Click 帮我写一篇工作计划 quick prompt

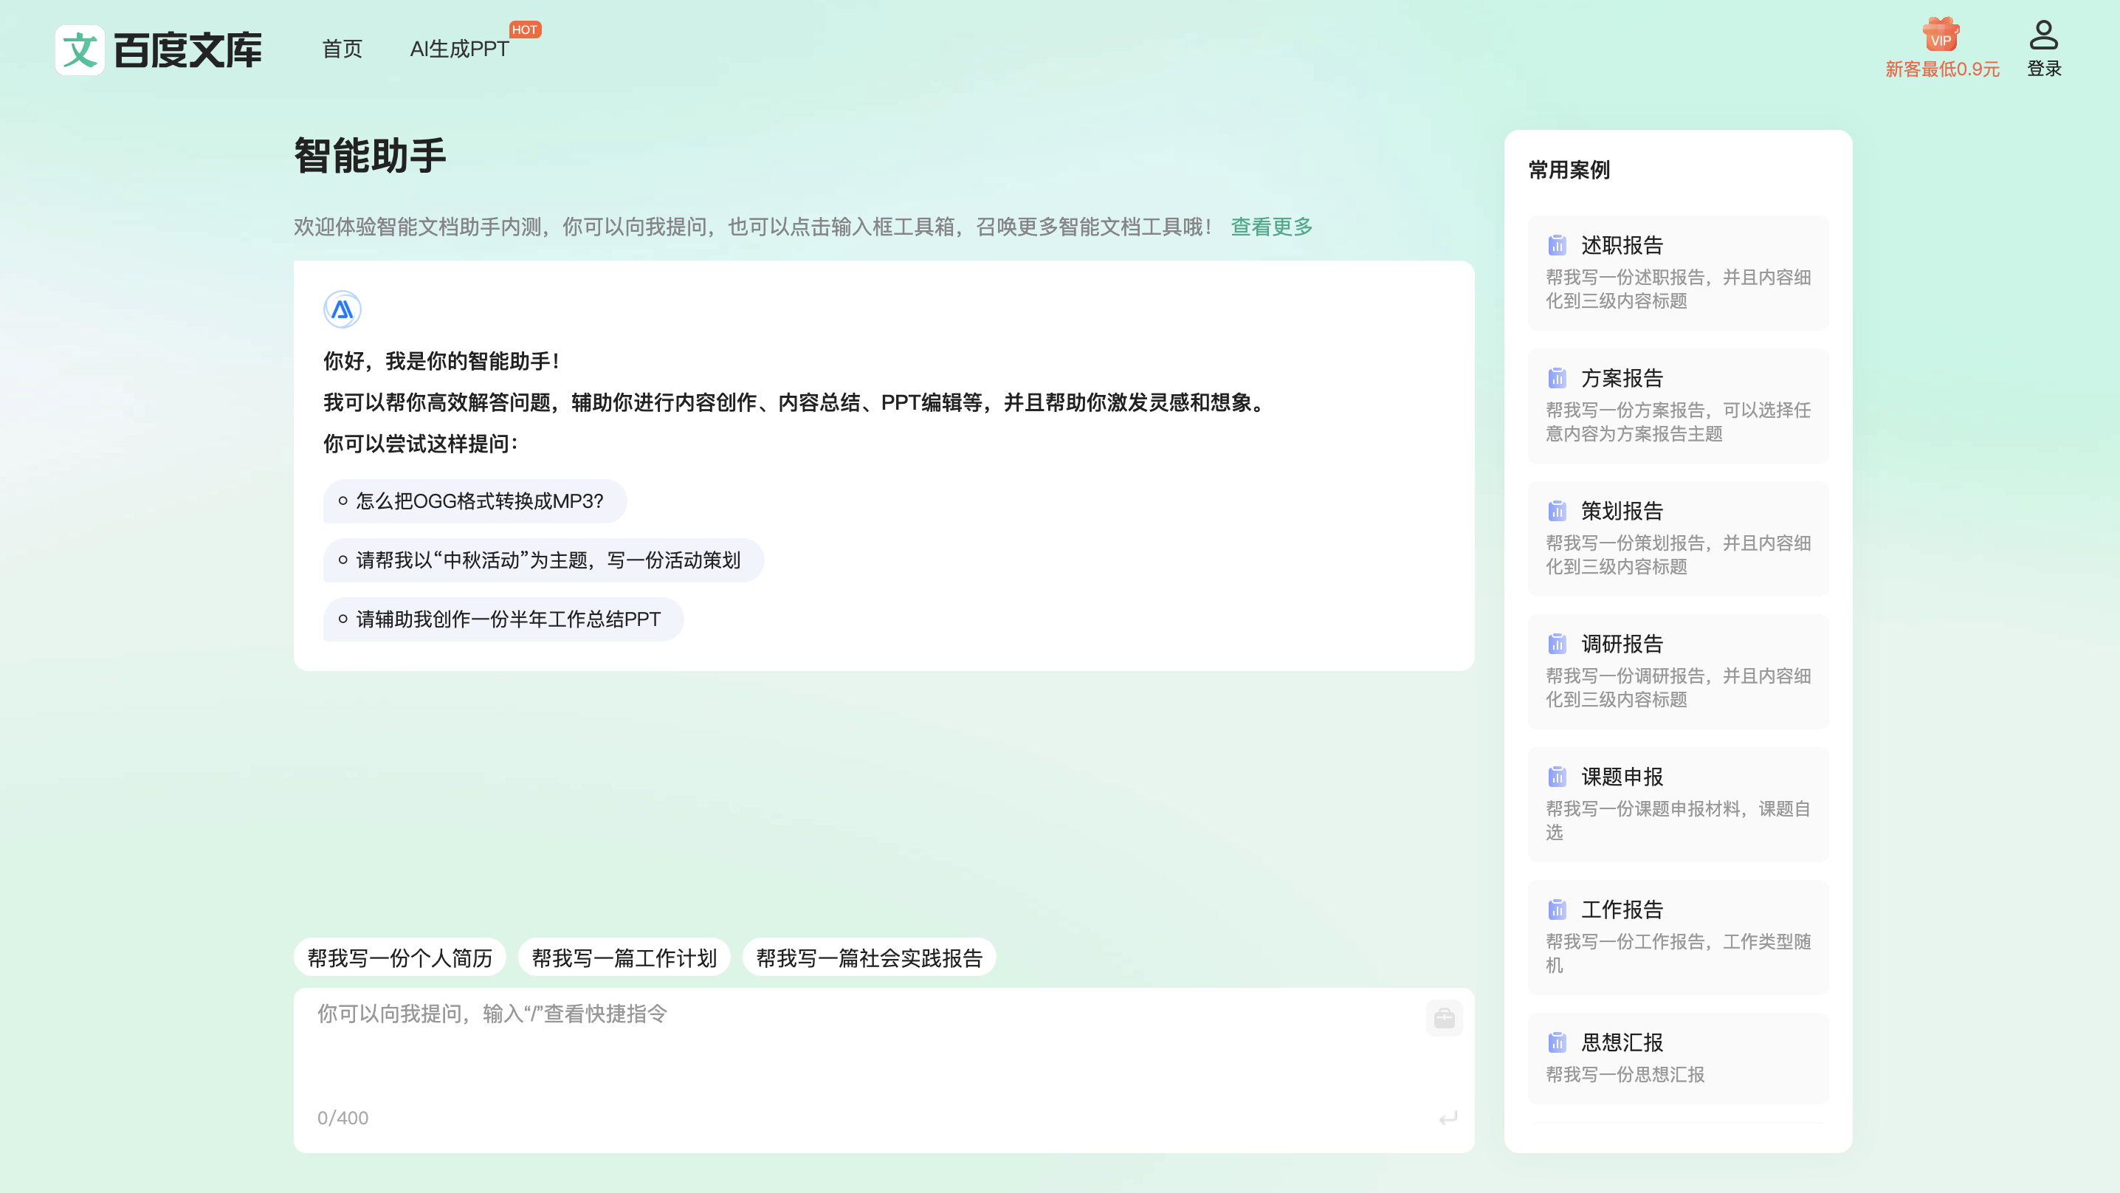pyautogui.click(x=624, y=958)
